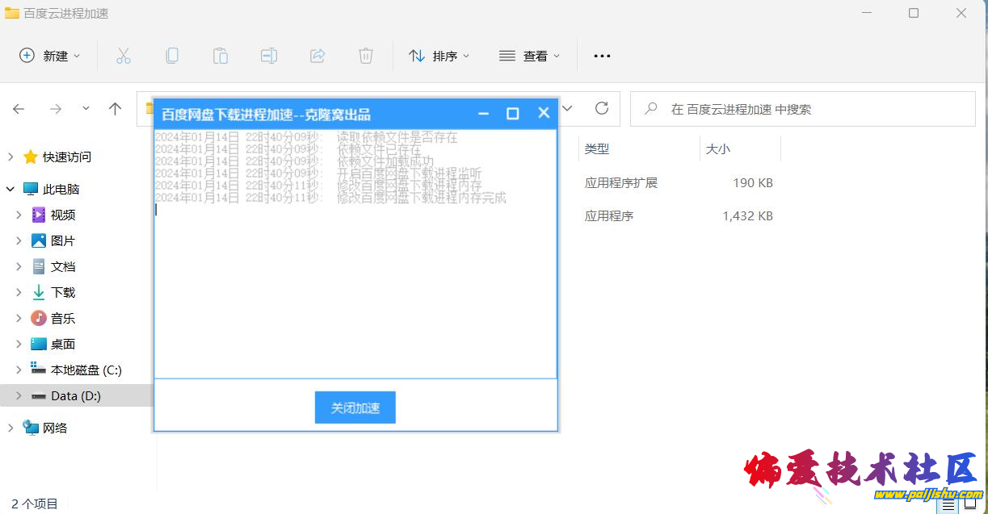The width and height of the screenshot is (988, 514).
Task: Click the Rename icon in the toolbar
Action: point(268,55)
